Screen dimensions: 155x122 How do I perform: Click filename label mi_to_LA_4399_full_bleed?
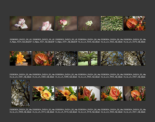[66, 77]
